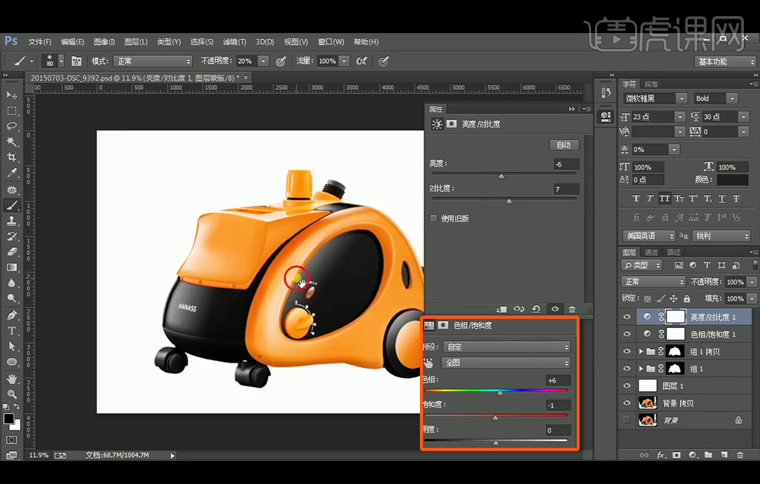Click the trash icon in the Layers panel

(739, 455)
